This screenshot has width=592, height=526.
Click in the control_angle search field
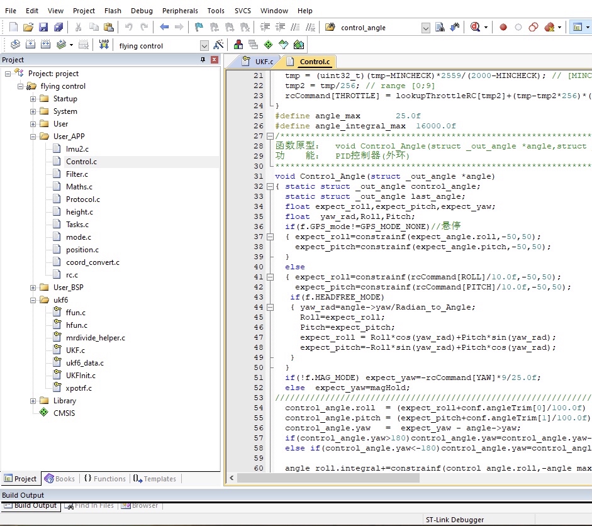(379, 28)
